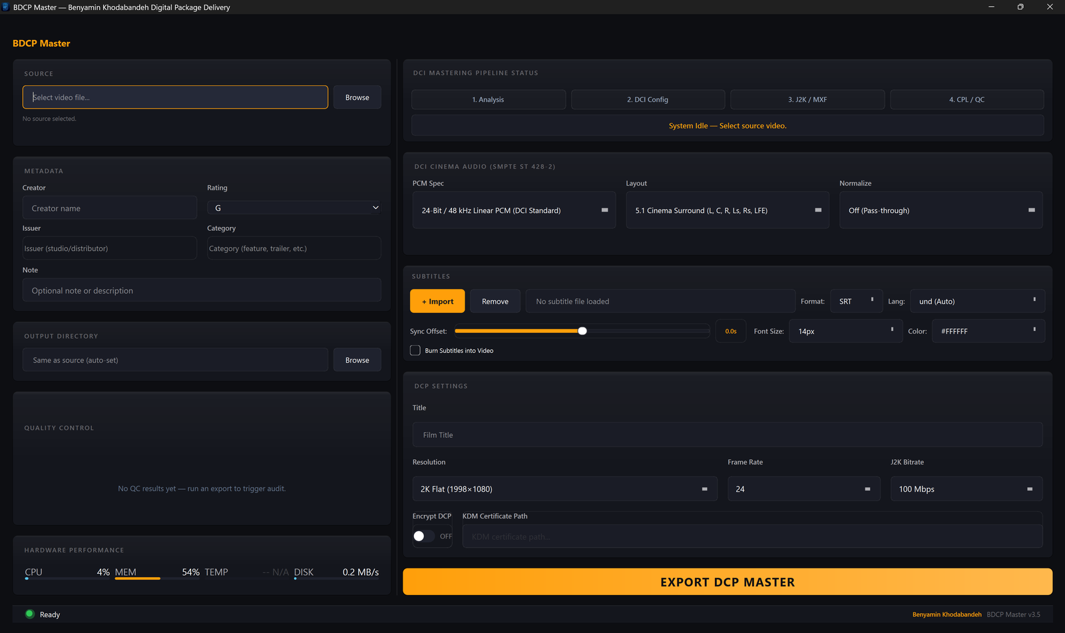The image size is (1065, 633).
Task: Click the Film Title input field
Action: [x=728, y=435]
